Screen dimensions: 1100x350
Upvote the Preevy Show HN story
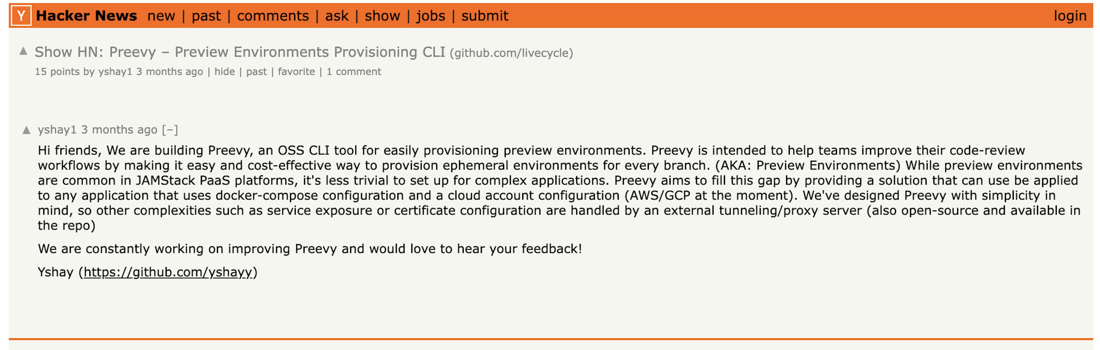coord(23,52)
